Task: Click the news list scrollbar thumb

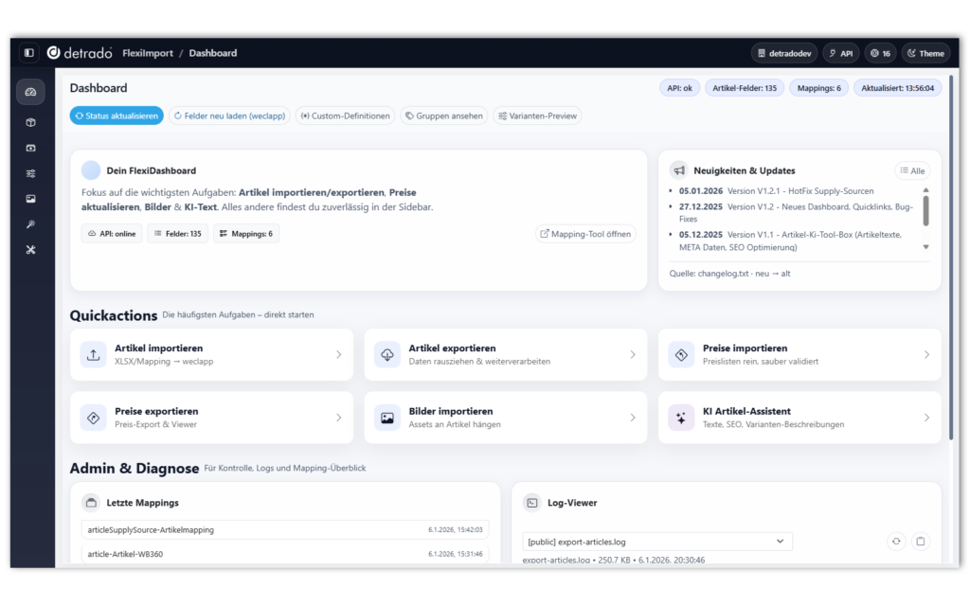Action: 925,210
